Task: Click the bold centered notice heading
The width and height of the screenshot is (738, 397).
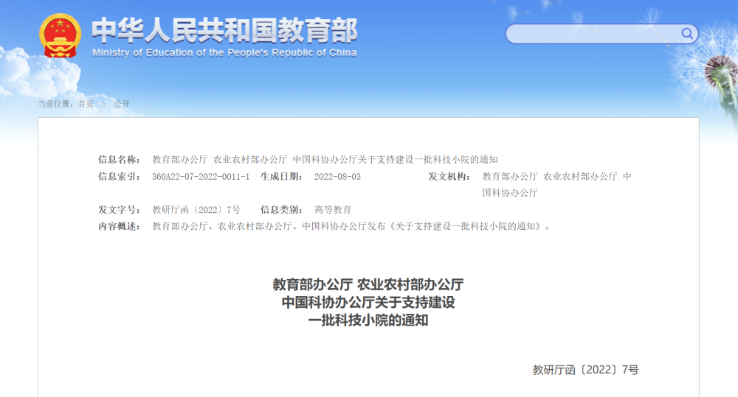Action: 368,302
